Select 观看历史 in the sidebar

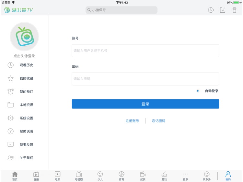26,65
